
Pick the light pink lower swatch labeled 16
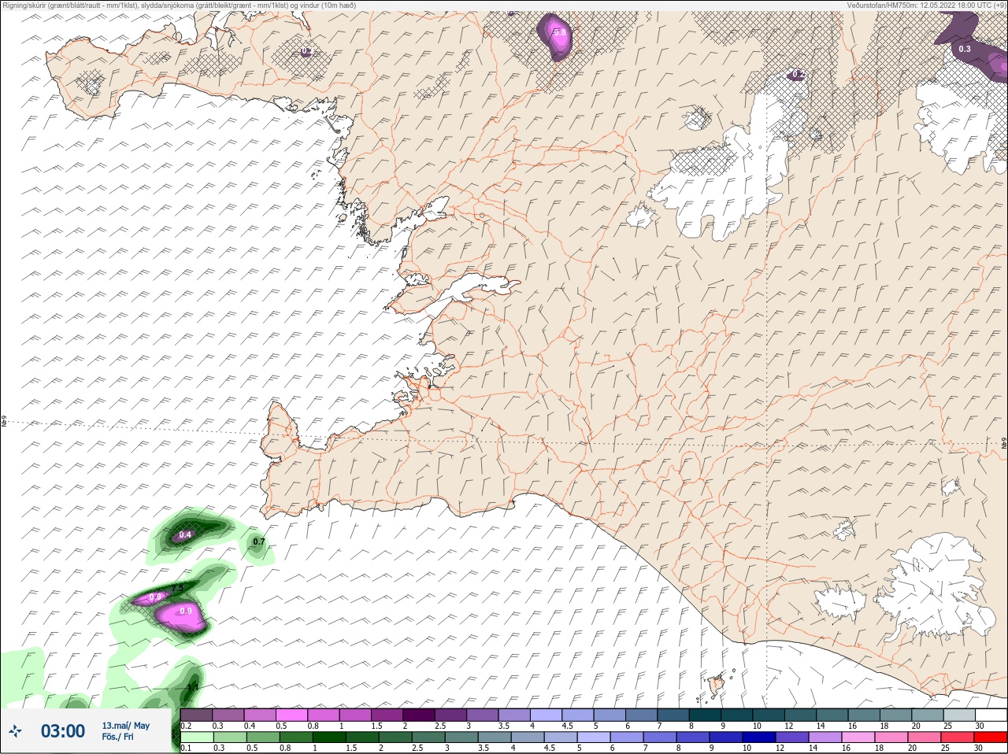tap(858, 737)
